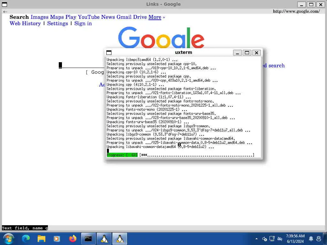The width and height of the screenshot is (327, 245).
Task: Show hidden system tray icons
Action: (256, 239)
